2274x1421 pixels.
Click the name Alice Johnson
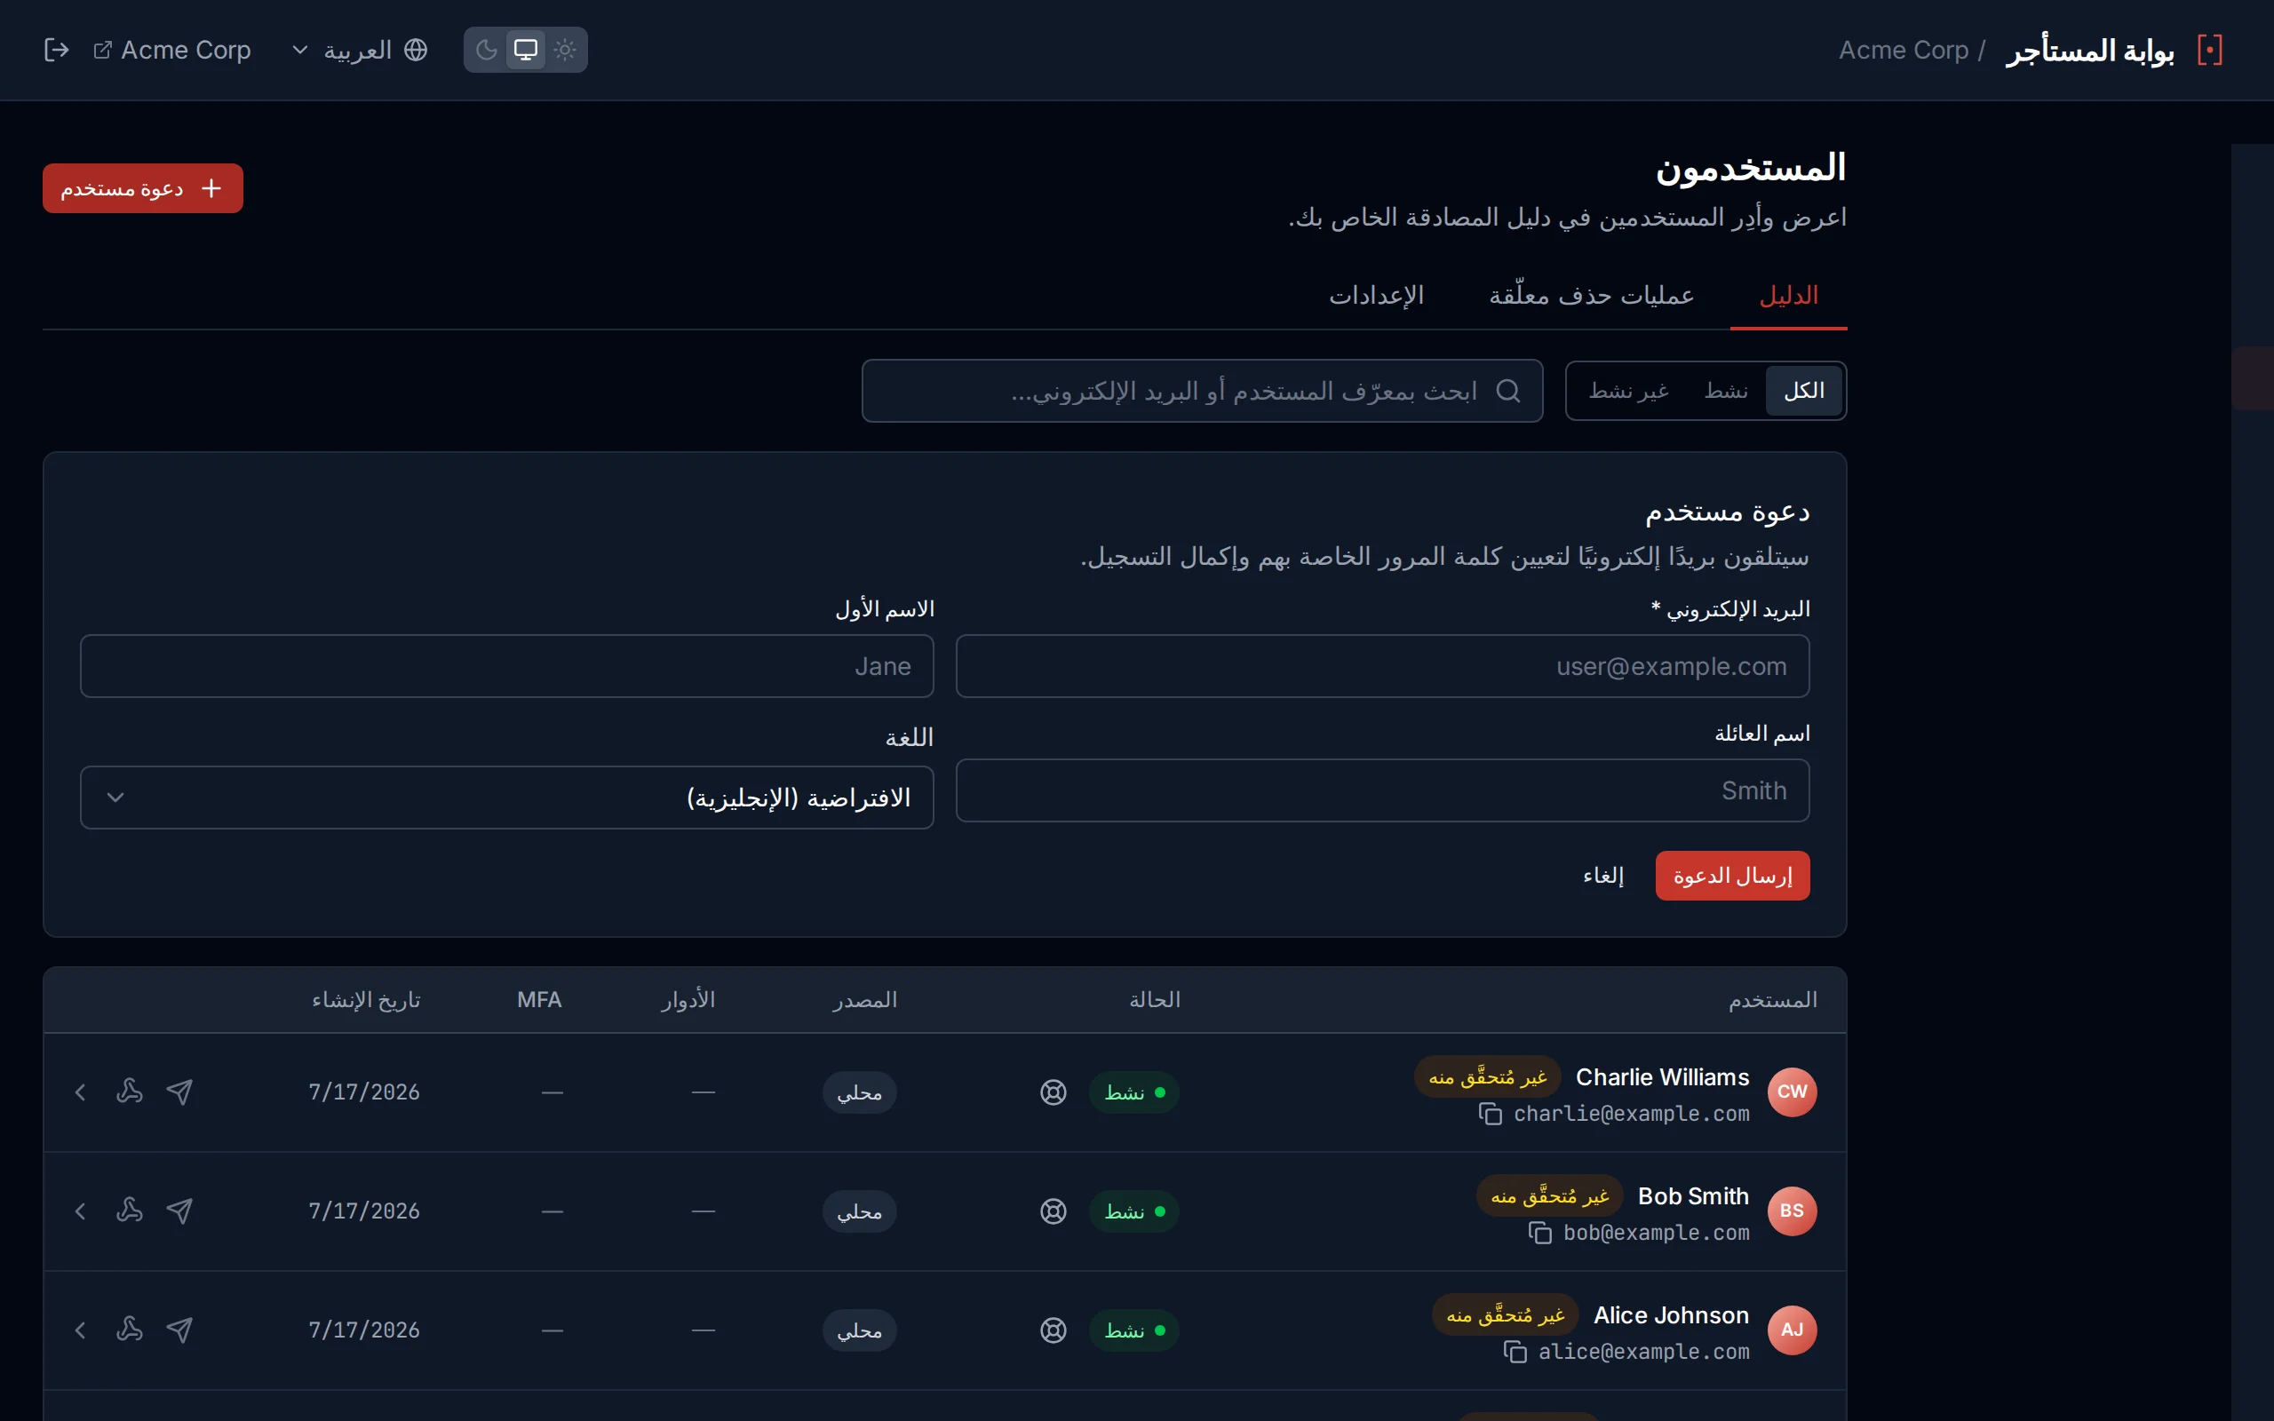pos(1671,1315)
